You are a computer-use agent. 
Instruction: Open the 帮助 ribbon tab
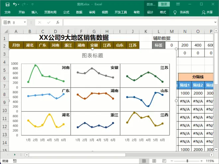[137, 12]
